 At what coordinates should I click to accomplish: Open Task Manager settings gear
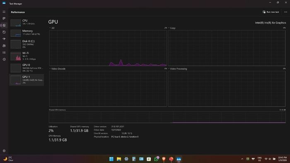[x=4, y=151]
